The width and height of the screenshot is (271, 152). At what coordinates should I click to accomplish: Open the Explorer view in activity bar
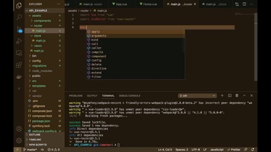[19, 5]
